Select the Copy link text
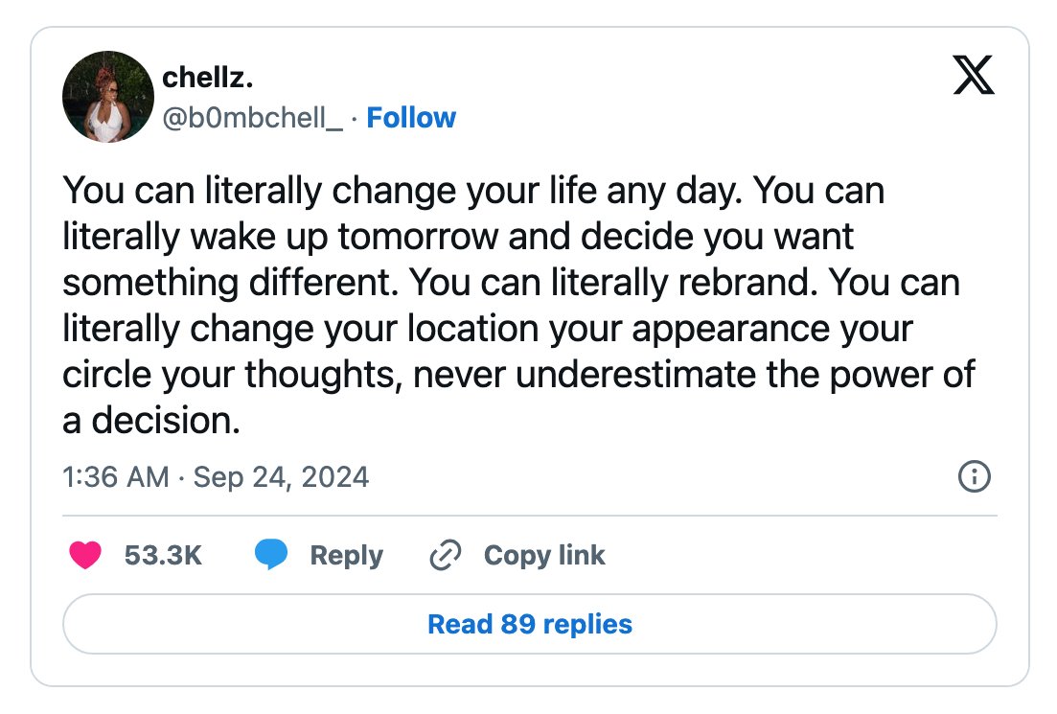Viewport: 1057px width, 714px height. (544, 556)
